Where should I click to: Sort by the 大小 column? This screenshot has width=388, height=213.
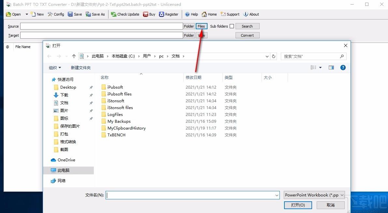tap(268, 77)
